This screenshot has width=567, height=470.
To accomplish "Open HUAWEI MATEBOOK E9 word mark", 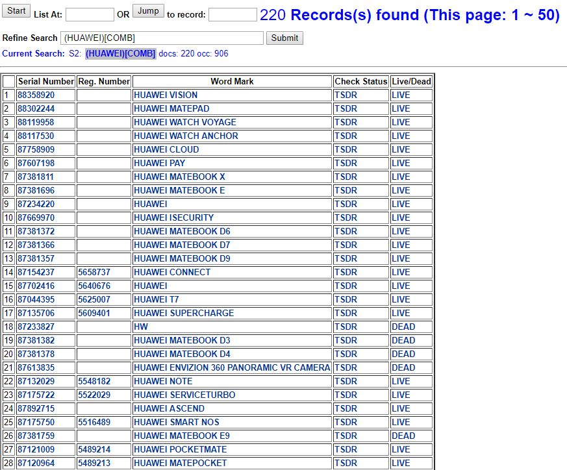I will point(181,436).
